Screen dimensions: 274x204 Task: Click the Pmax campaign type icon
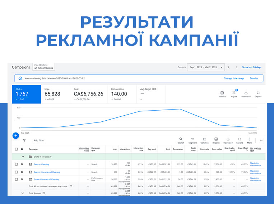[31, 179]
